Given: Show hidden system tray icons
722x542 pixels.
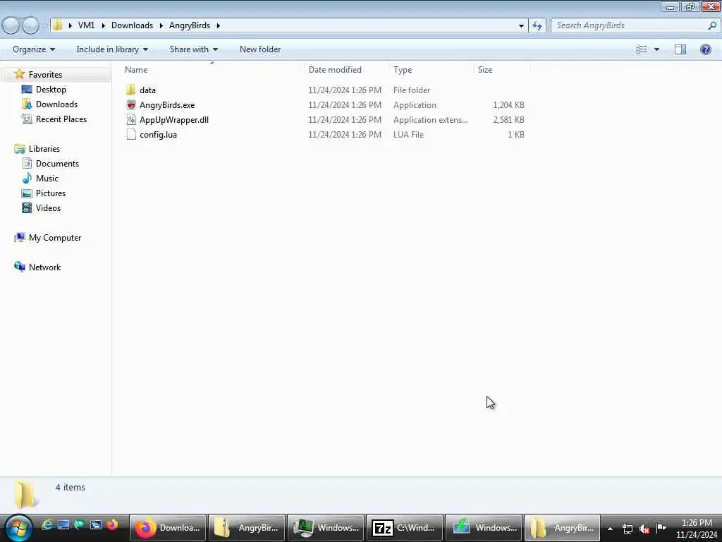Looking at the screenshot, I should point(610,529).
